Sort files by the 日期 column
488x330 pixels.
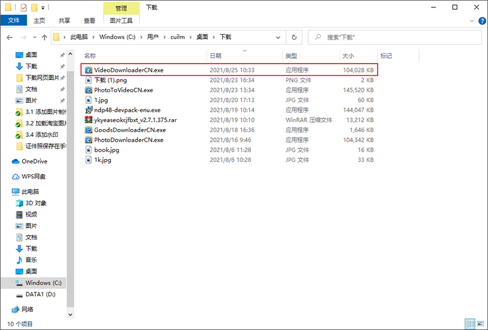tap(216, 56)
